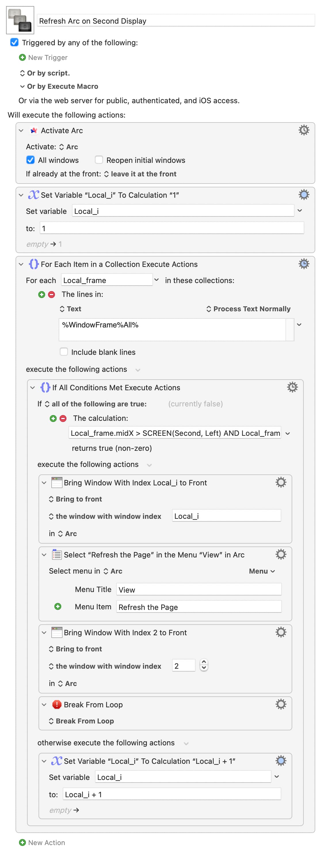
Task: Open gear menu for Select Refresh the Page action
Action: coord(280,554)
